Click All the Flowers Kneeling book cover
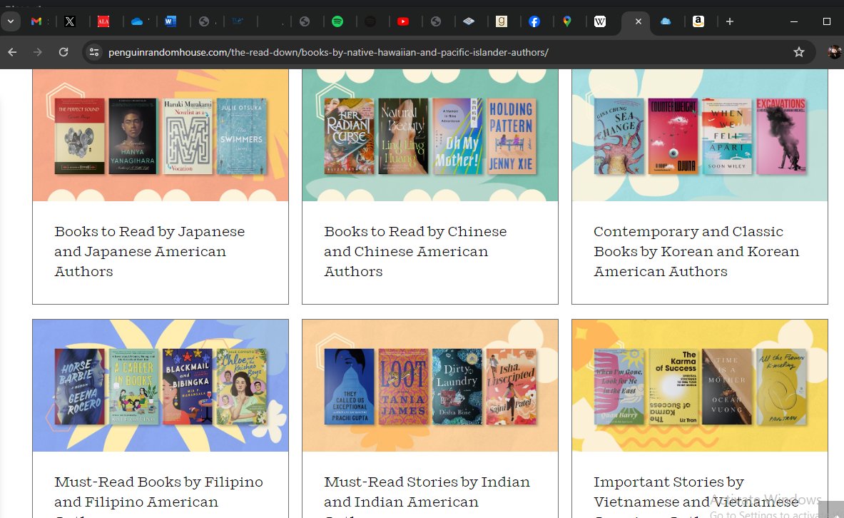Screen dimensions: 844x518 pyautogui.click(x=781, y=386)
